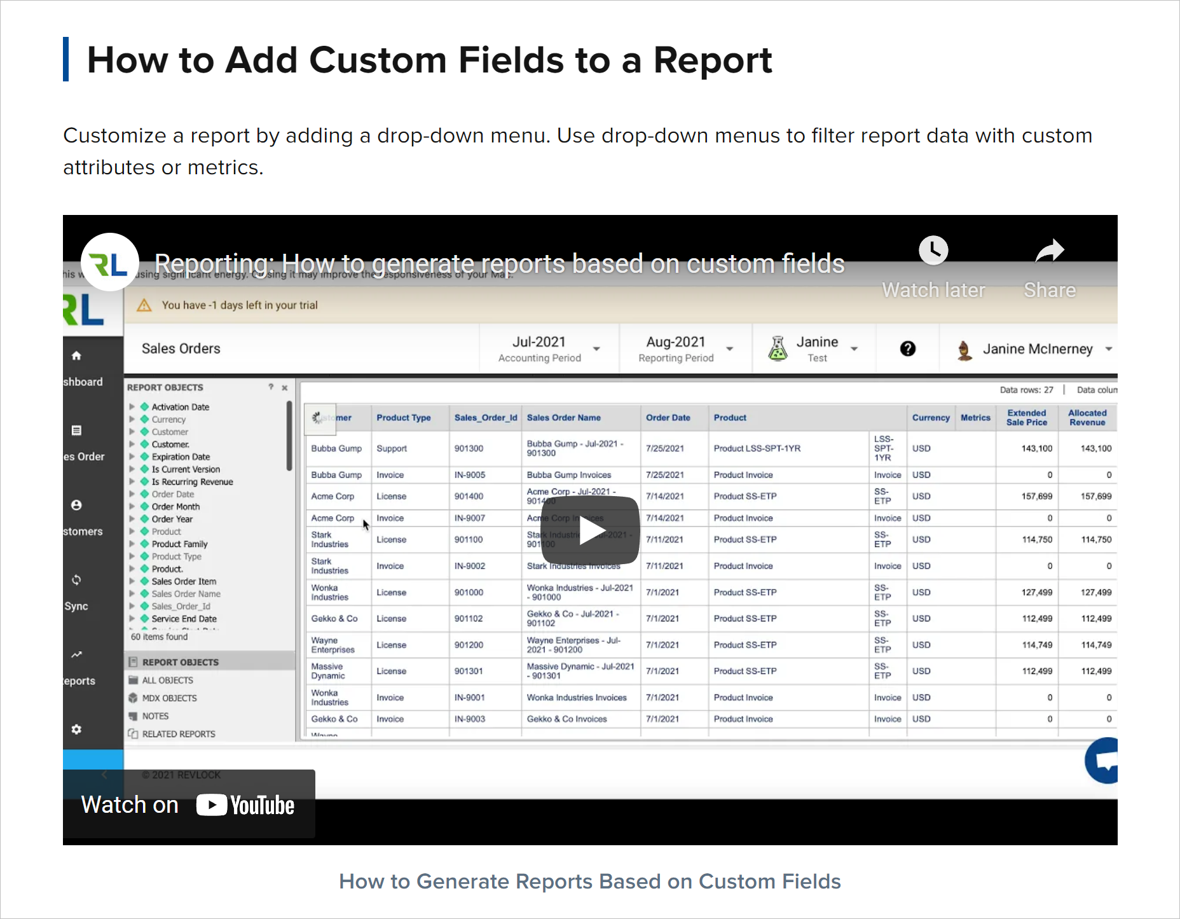This screenshot has width=1180, height=919.
Task: Click the Dashboard home icon in sidebar
Action: click(x=76, y=356)
